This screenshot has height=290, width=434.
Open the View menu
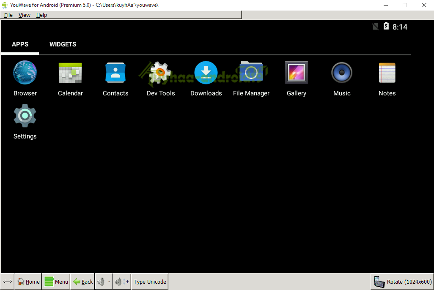click(25, 15)
